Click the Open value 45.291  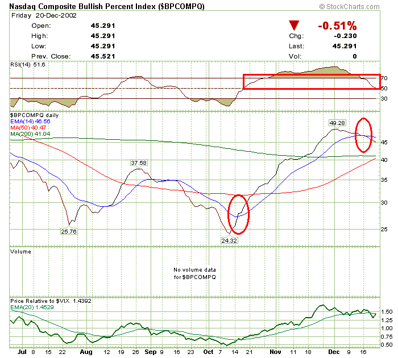point(103,26)
